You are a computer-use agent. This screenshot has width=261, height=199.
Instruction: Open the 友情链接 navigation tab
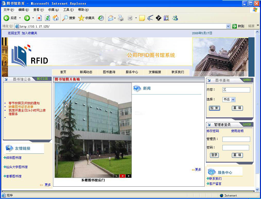click(155, 72)
